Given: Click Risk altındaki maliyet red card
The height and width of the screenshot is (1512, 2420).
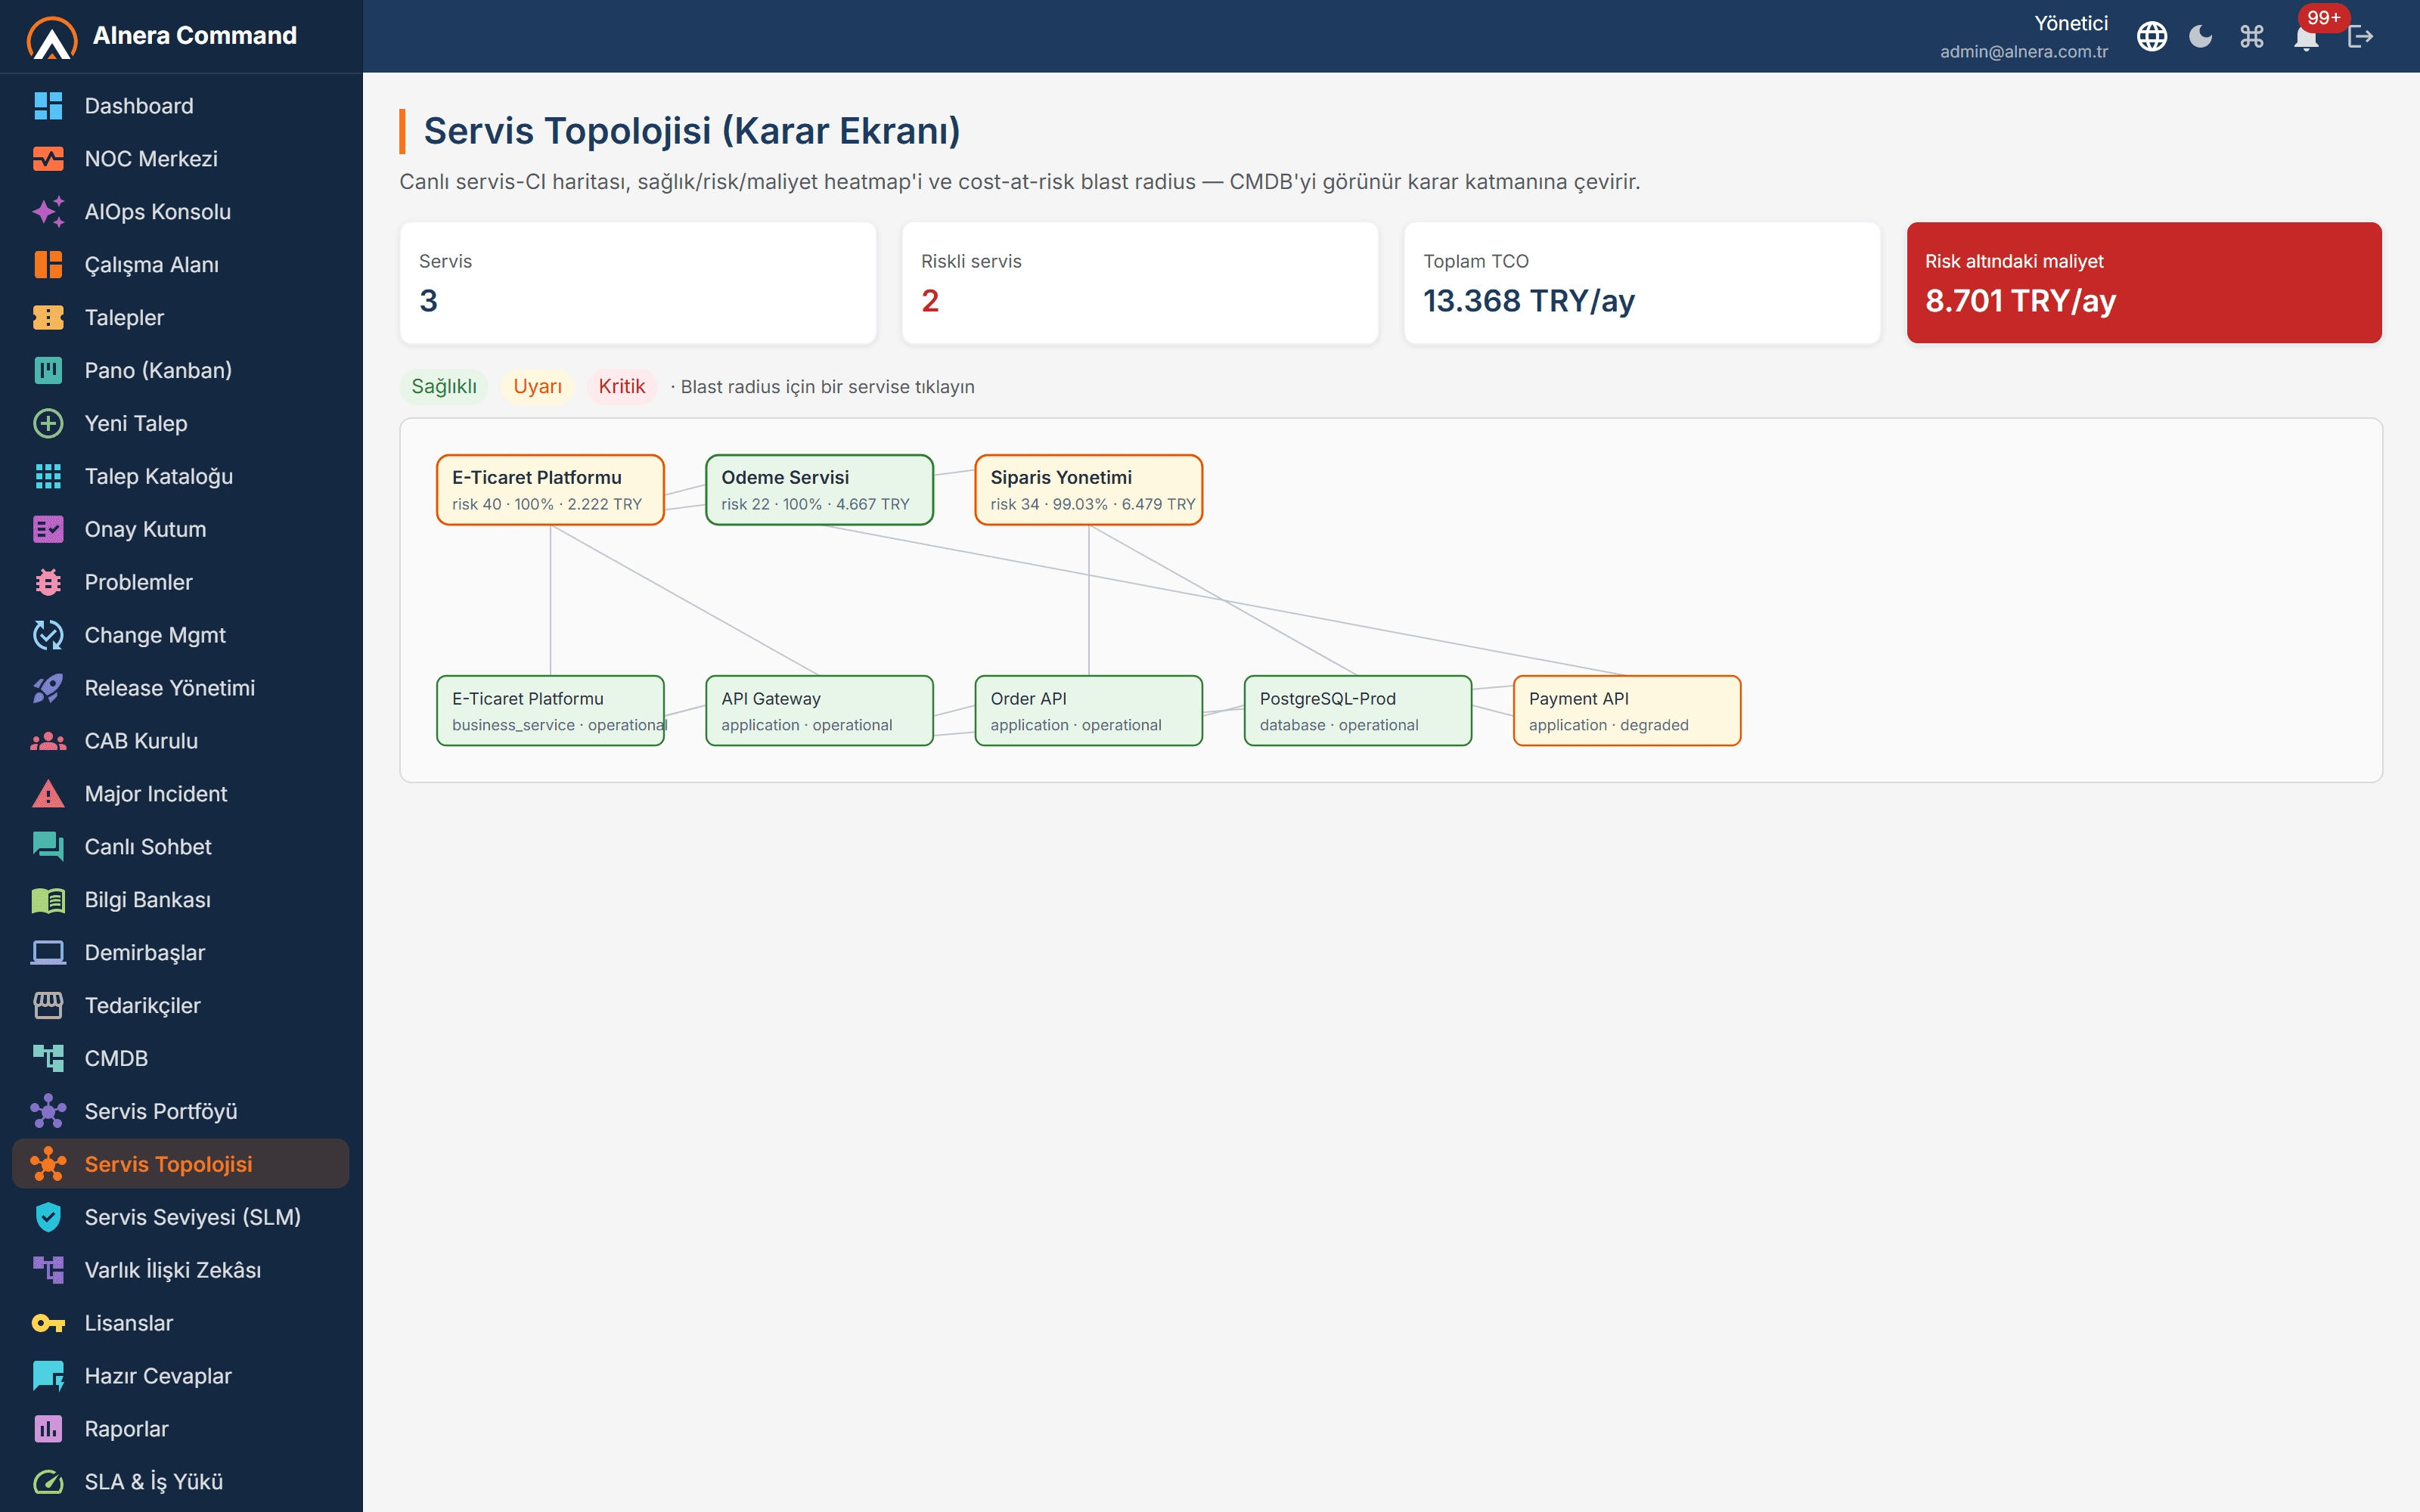Looking at the screenshot, I should click(x=2144, y=283).
